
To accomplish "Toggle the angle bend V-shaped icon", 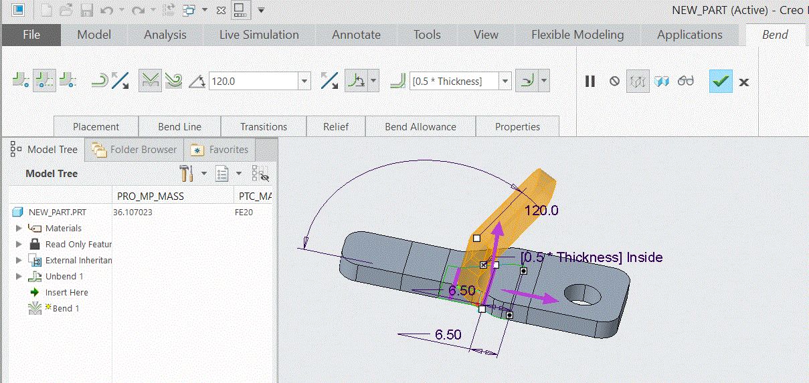I will tap(151, 81).
